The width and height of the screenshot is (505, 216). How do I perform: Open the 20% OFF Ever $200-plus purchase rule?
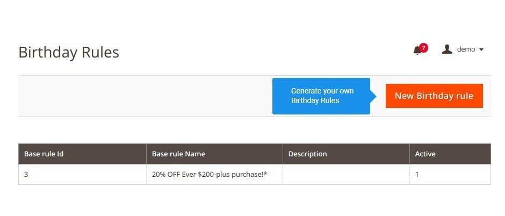(x=210, y=175)
